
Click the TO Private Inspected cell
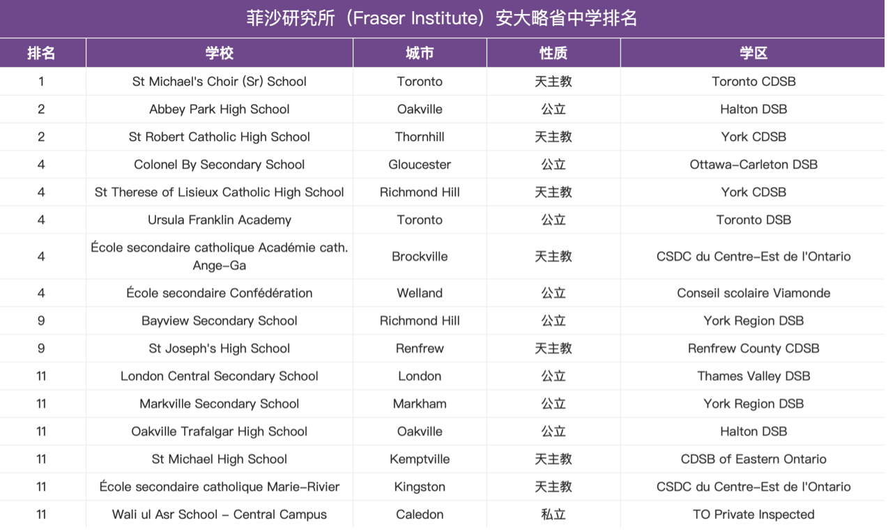pyautogui.click(x=753, y=515)
